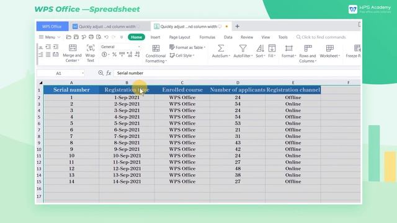This screenshot has width=397, height=223.
Task: Open the Formulas tab
Action: [x=207, y=37]
